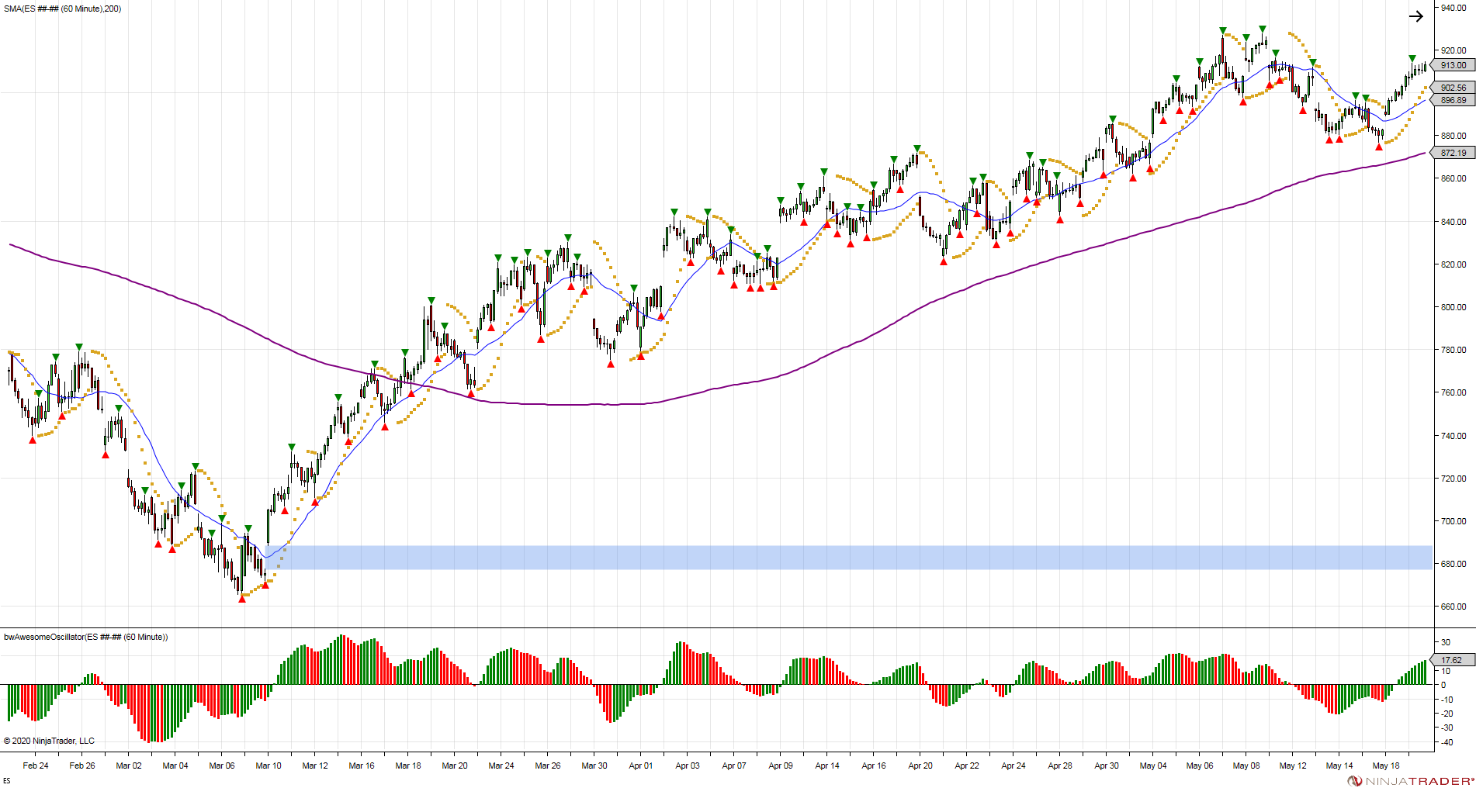Click the May 12 date label

click(1293, 766)
